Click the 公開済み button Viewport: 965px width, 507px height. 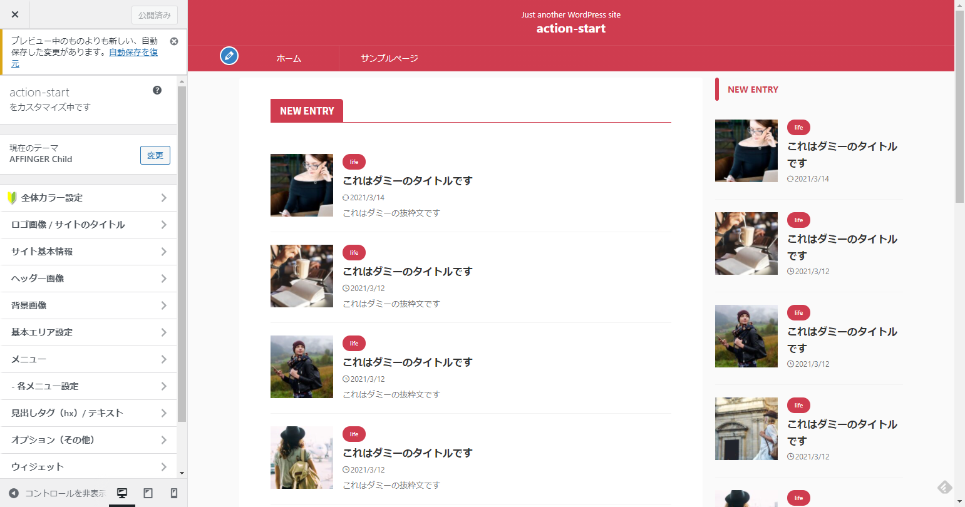pos(155,15)
